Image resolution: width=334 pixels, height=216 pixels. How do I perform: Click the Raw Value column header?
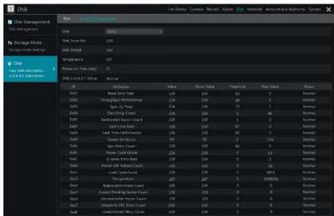click(270, 87)
